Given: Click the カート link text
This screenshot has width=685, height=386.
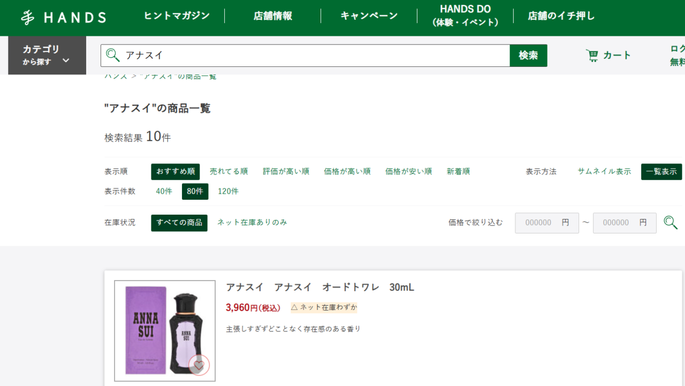Looking at the screenshot, I should [x=617, y=55].
